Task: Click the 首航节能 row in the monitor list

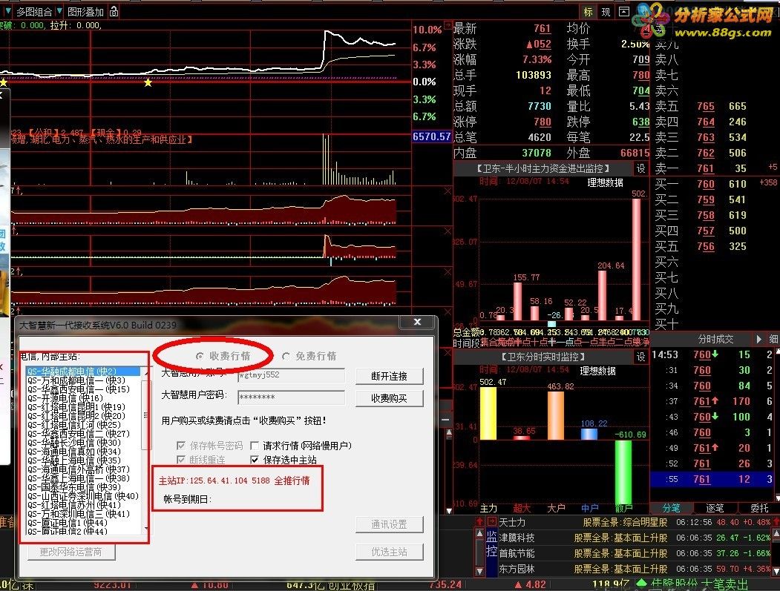Action: coord(635,553)
